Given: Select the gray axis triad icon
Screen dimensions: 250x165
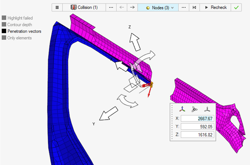Looking at the screenshot, I should click(x=207, y=109).
